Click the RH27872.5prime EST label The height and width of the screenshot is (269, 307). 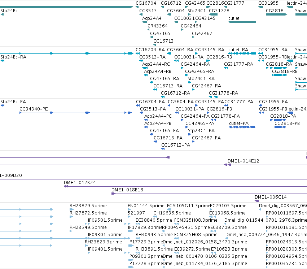(x=88, y=213)
